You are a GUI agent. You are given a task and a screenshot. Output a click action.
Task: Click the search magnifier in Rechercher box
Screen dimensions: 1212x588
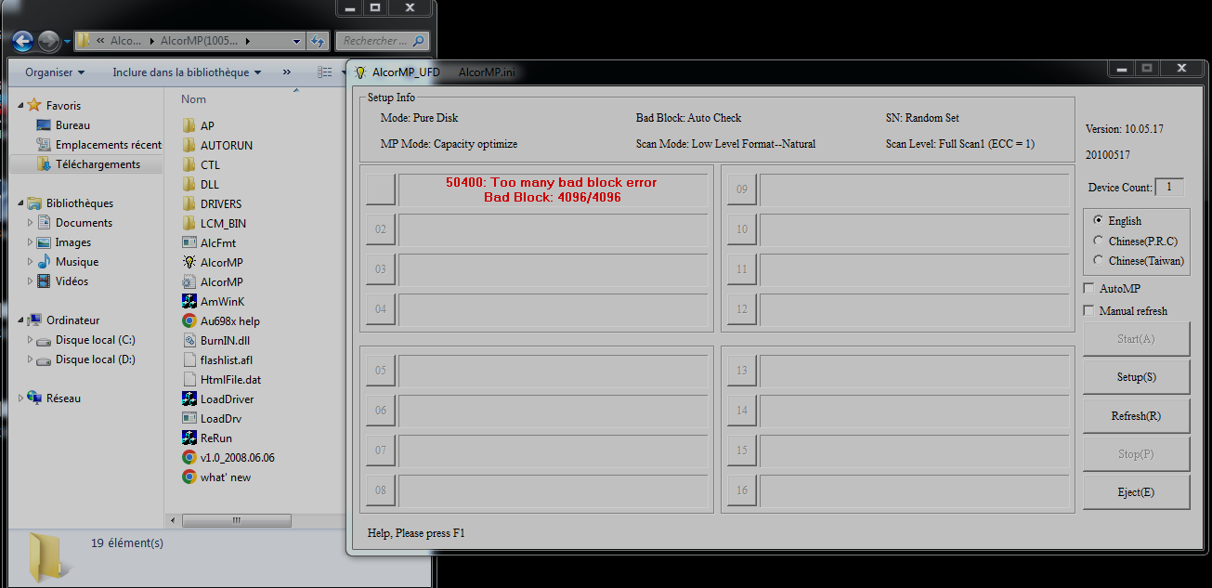[x=418, y=41]
